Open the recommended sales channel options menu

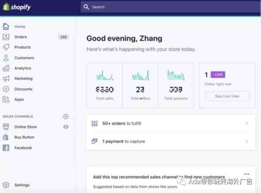(x=246, y=174)
